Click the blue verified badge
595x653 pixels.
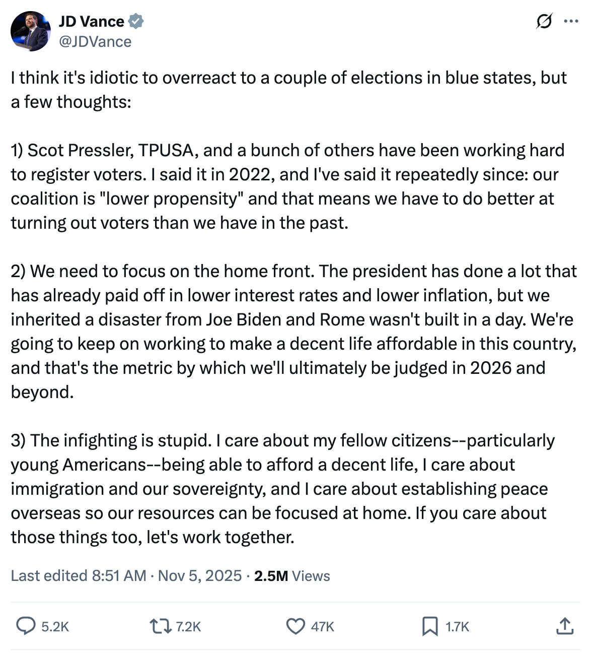(136, 22)
